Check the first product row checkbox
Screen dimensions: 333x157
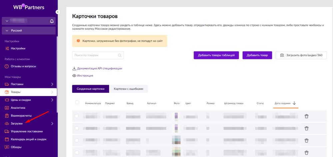coord(77,116)
